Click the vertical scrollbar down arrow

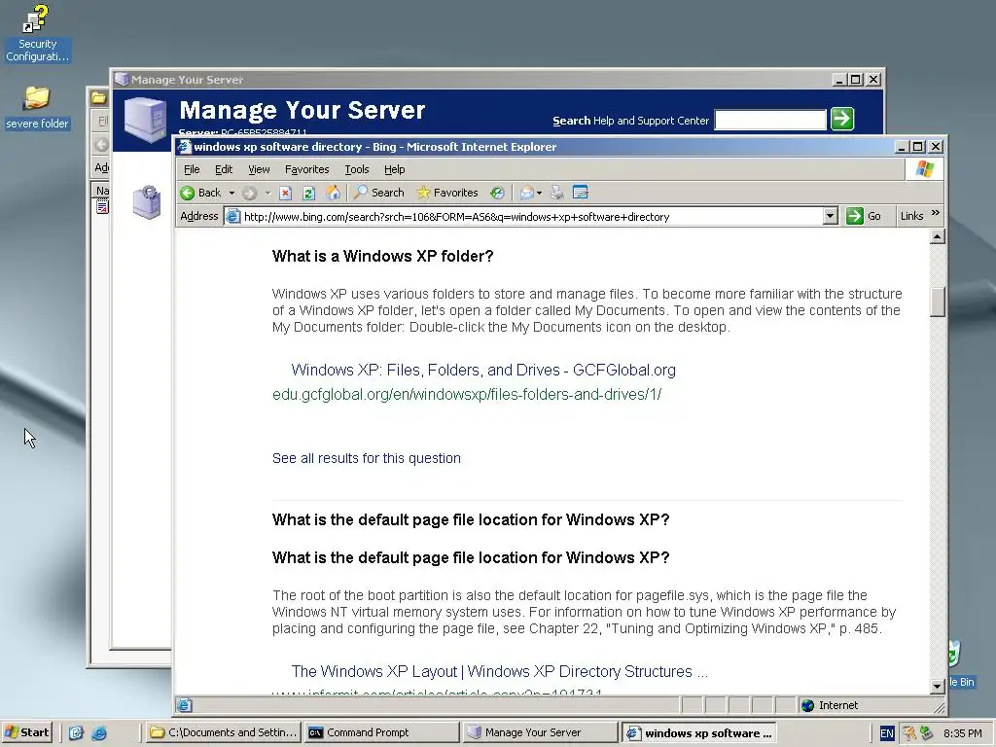pyautogui.click(x=937, y=686)
